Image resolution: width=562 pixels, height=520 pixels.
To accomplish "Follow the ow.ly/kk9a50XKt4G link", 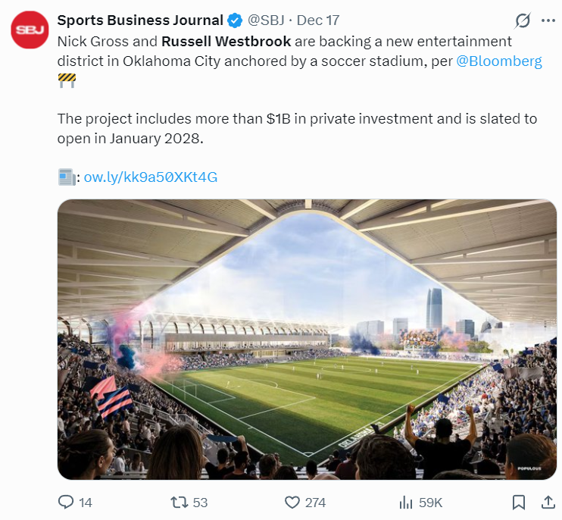I will pos(151,177).
